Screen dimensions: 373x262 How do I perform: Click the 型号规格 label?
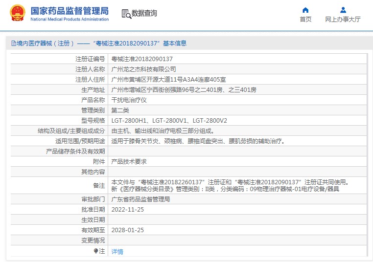click(93, 120)
